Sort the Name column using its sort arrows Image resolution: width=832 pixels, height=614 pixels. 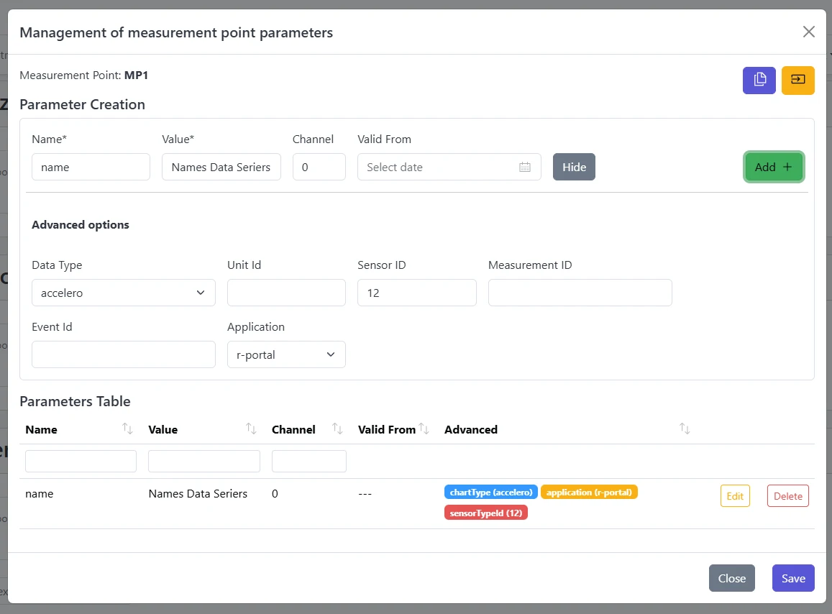(127, 429)
